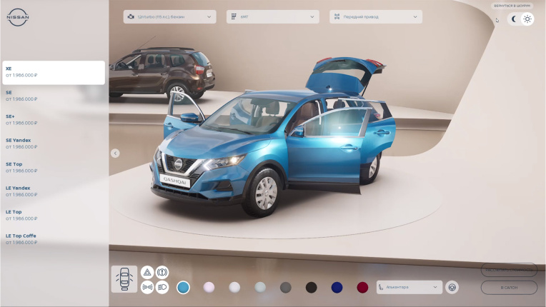Click the Рассчитать стоимость button

[x=509, y=270]
